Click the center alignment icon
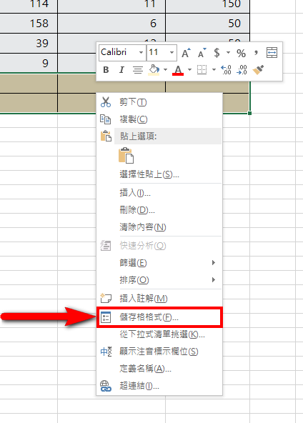Screen dimensions: 303x423 [138, 70]
